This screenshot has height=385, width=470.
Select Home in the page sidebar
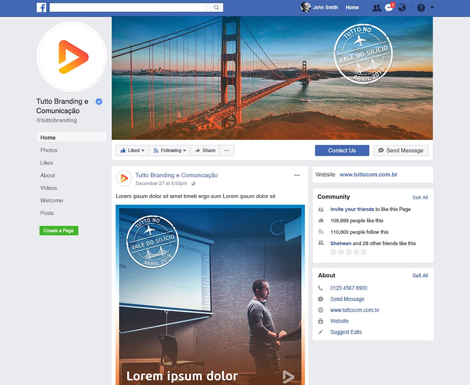[x=72, y=137]
